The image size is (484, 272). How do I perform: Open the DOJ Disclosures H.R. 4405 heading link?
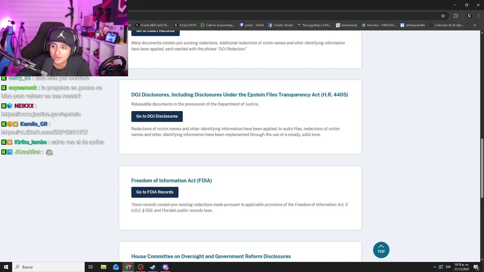240,95
